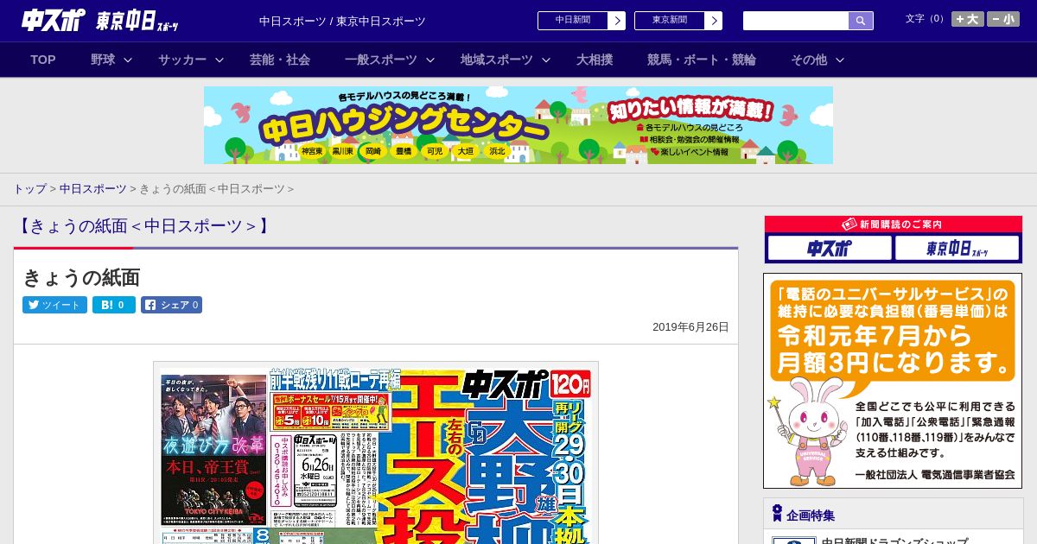Expand the 一般スポーツ menu chevron

[x=430, y=60]
